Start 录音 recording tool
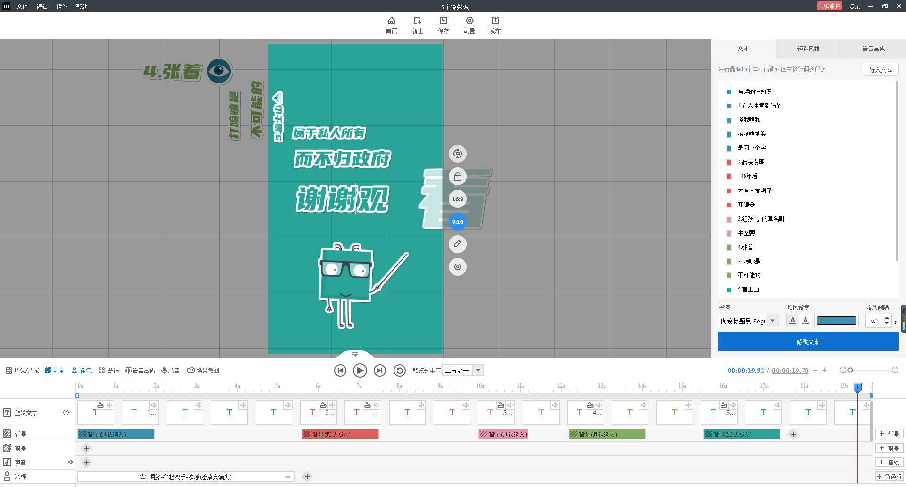This screenshot has width=906, height=487. [x=170, y=371]
